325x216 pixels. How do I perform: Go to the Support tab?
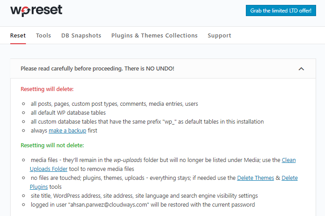pos(219,36)
